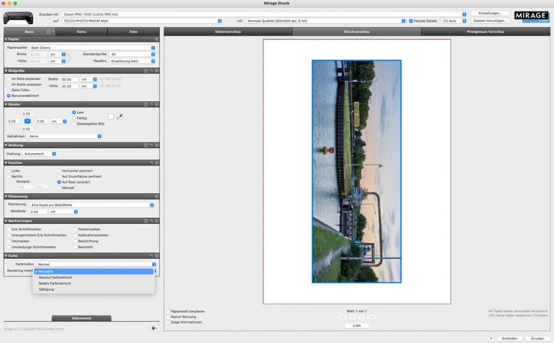The height and width of the screenshot is (343, 554).
Task: Switch to Seitenvorschau tab
Action: (x=228, y=32)
